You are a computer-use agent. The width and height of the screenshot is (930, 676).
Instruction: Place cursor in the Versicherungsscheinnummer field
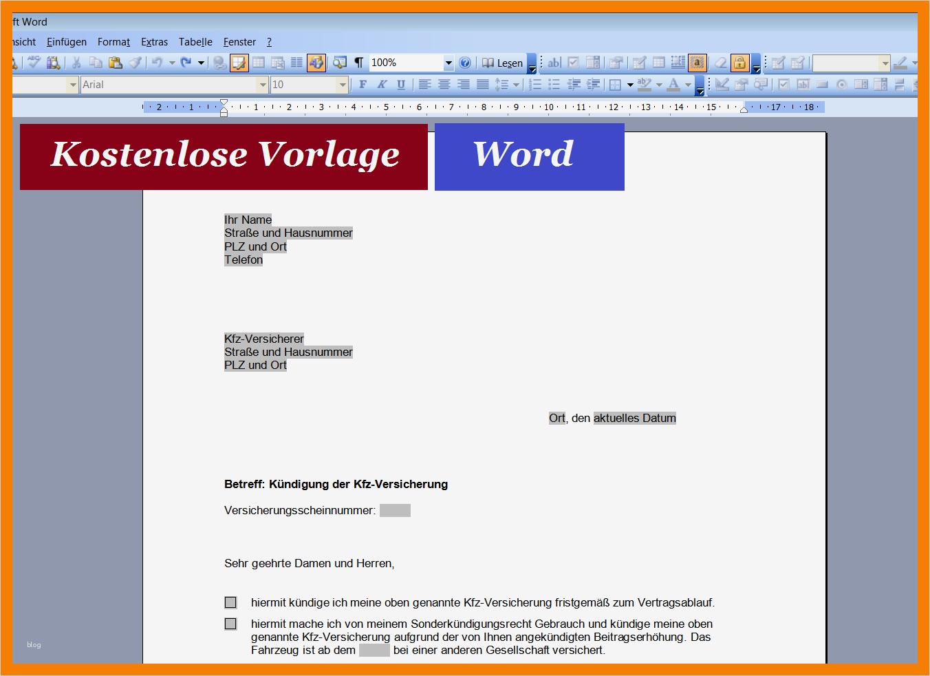395,510
